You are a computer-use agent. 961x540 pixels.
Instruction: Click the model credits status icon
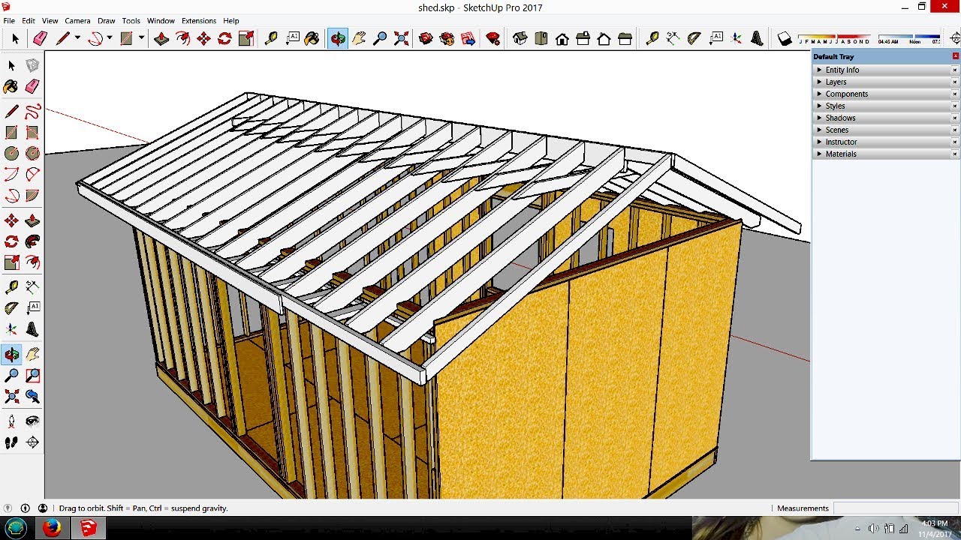(x=26, y=508)
